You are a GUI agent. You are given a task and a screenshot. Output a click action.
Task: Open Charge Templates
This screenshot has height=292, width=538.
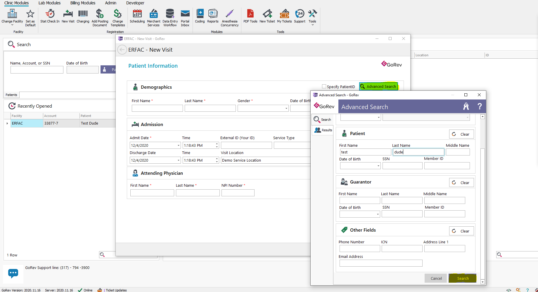[x=118, y=18]
